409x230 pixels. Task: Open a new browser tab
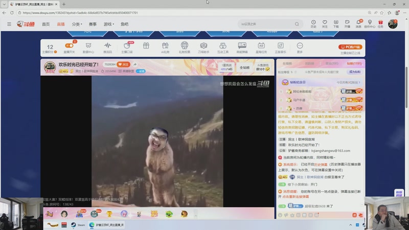click(64, 4)
